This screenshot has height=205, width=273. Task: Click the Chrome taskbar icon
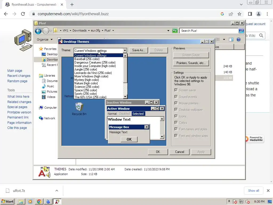tap(39, 202)
